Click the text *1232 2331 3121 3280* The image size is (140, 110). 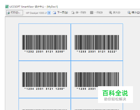[45, 52]
